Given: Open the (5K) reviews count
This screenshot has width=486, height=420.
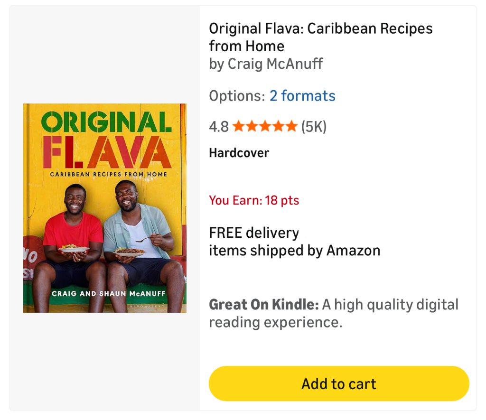Looking at the screenshot, I should (314, 127).
